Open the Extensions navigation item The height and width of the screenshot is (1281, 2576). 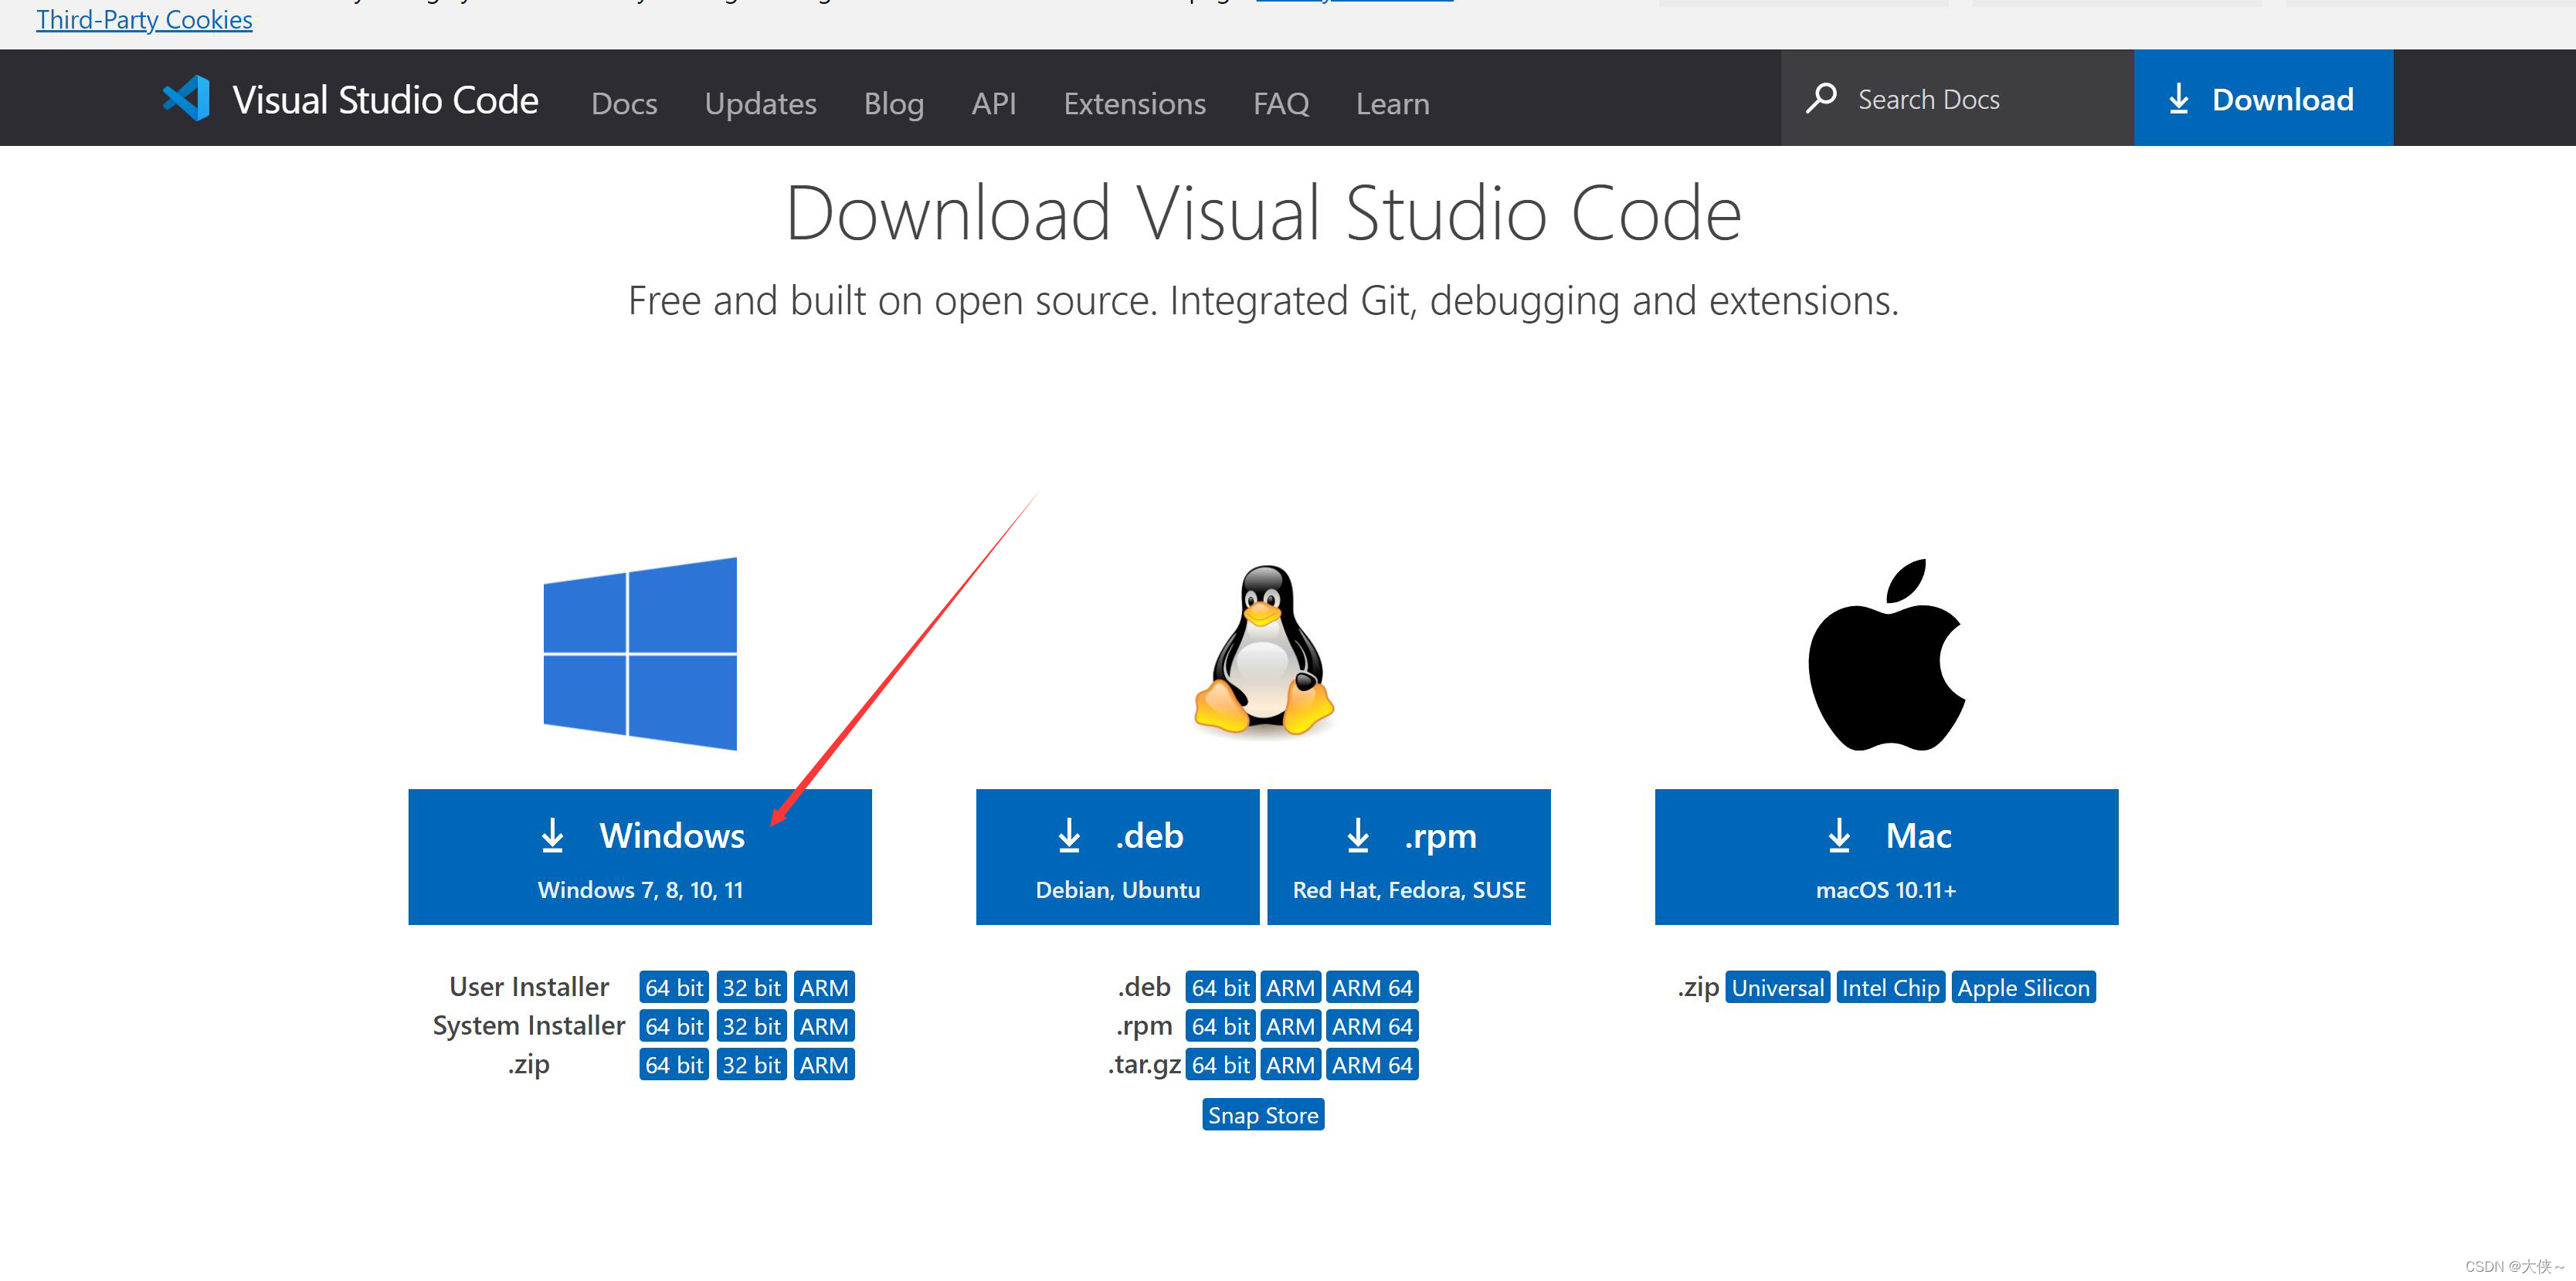[1134, 103]
